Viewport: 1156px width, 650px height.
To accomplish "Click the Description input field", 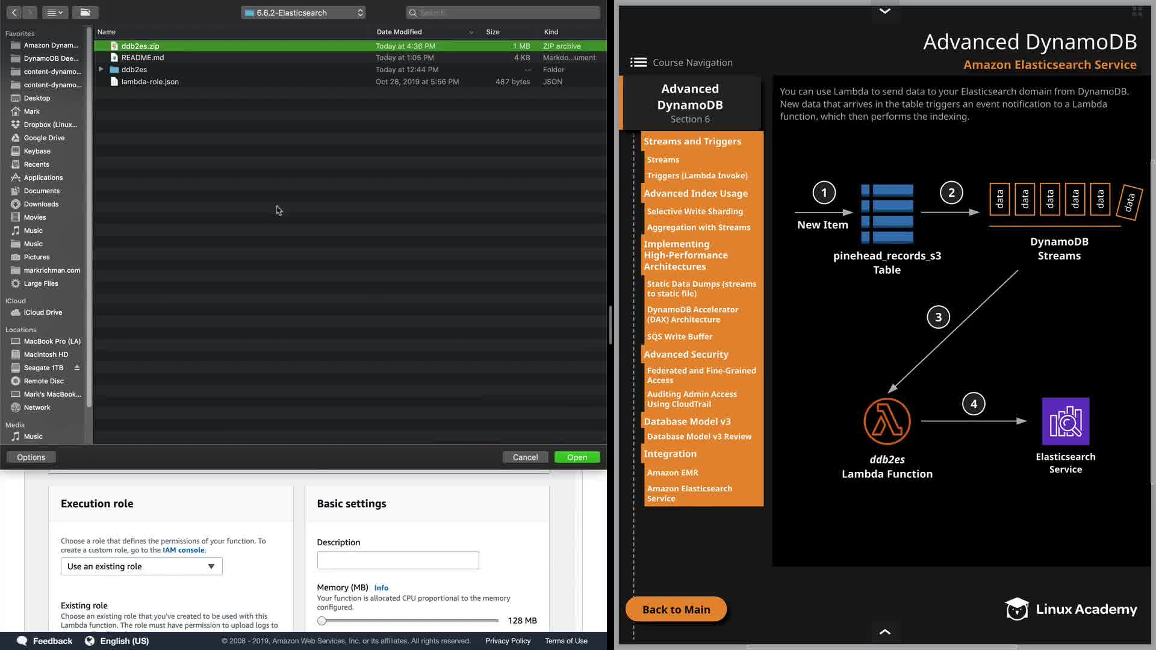I will (398, 560).
